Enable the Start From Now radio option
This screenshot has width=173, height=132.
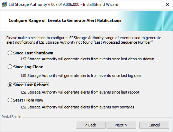(x=10, y=100)
